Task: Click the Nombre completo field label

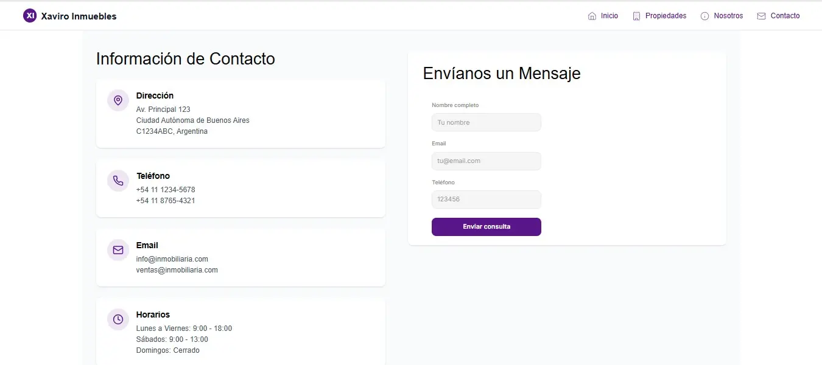Action: pos(455,105)
